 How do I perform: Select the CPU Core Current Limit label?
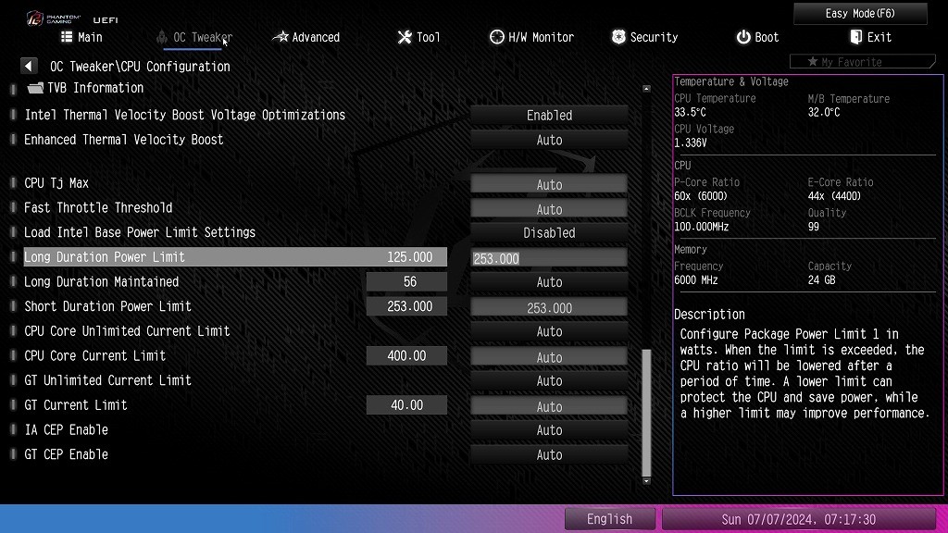(94, 356)
